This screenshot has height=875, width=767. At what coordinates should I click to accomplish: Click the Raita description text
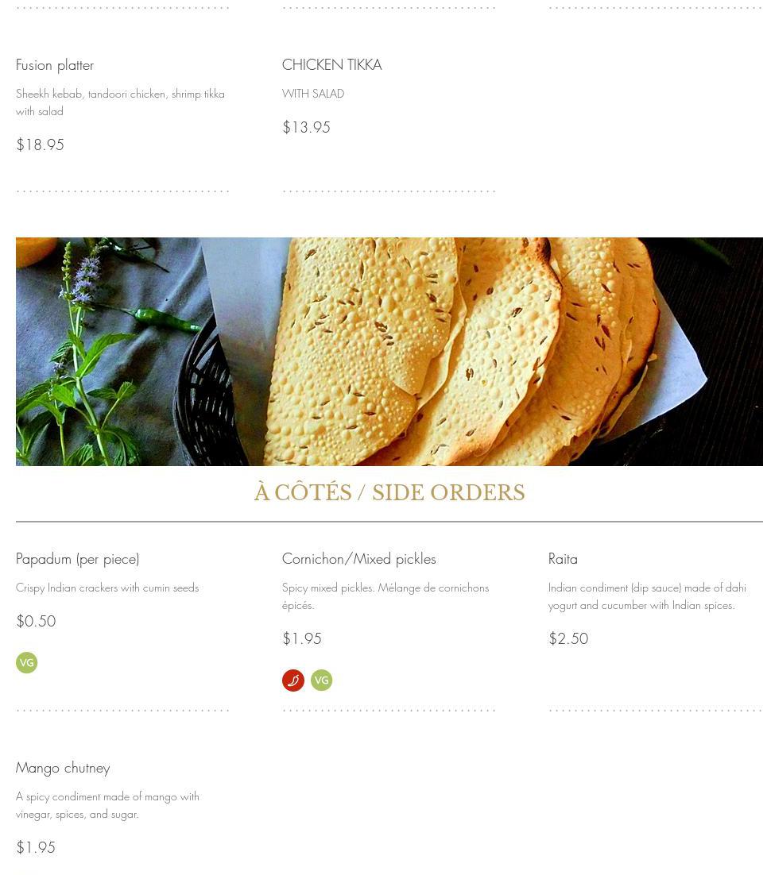click(x=646, y=596)
